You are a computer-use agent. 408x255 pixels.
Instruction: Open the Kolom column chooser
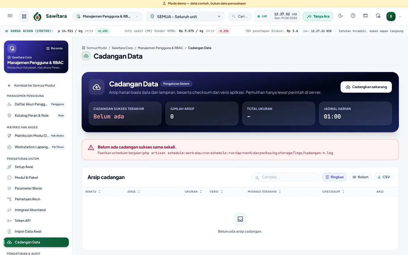[360, 177]
